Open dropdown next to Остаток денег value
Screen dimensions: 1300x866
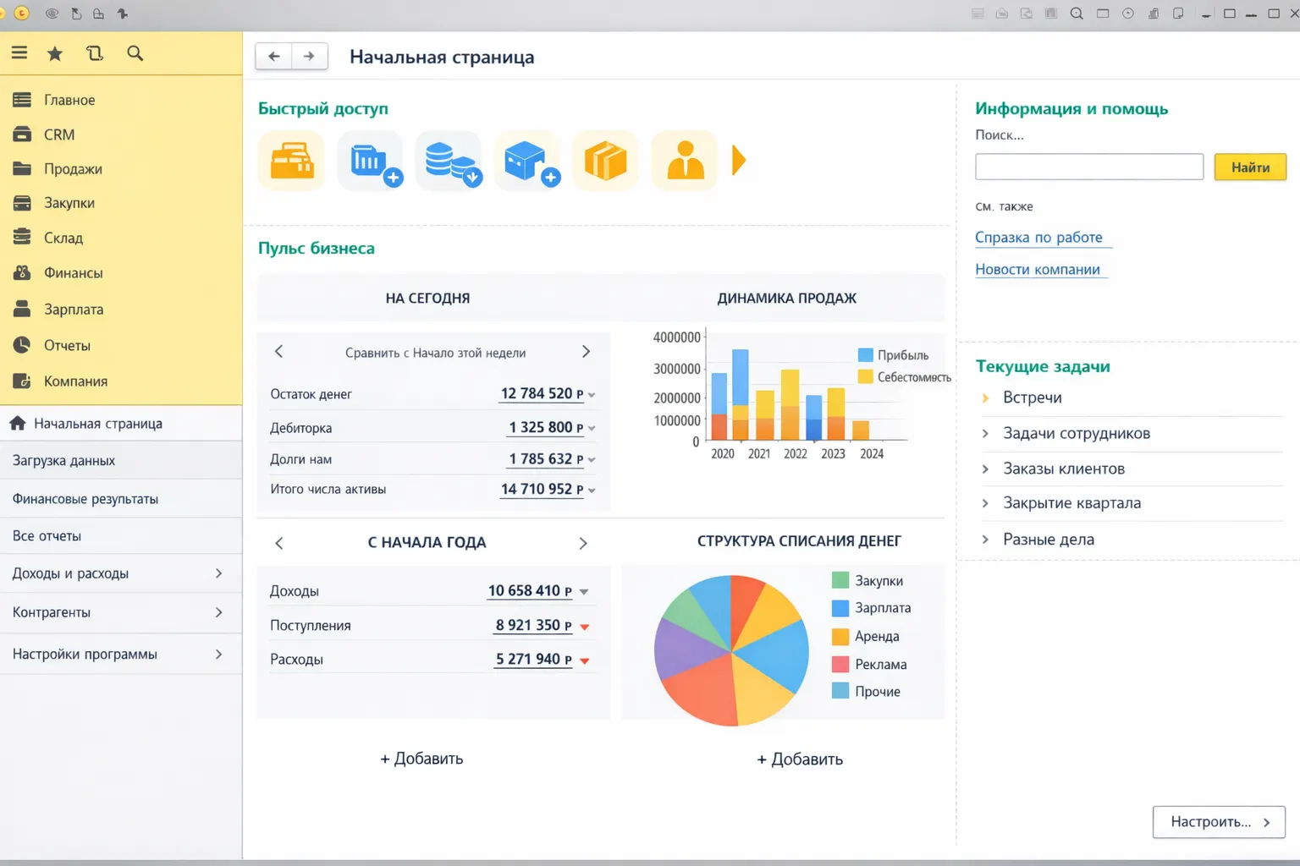(x=592, y=395)
